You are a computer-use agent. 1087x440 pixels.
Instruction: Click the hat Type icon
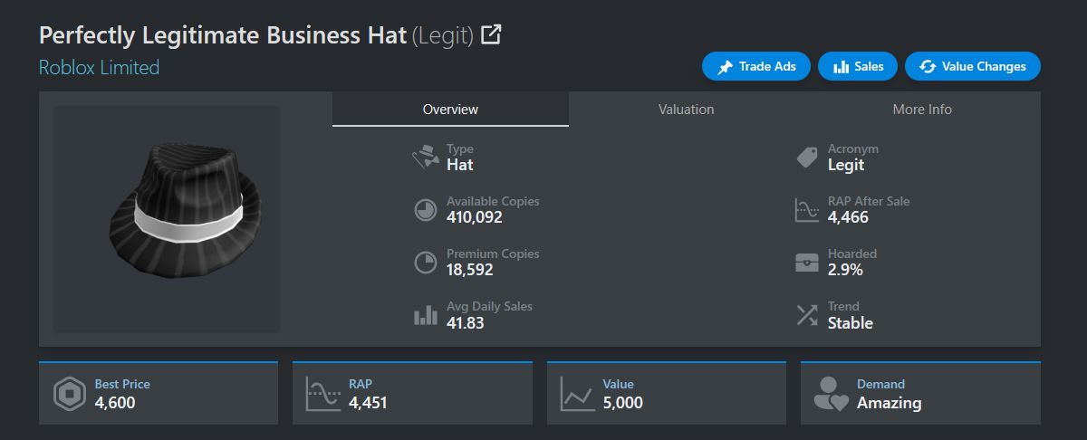point(425,158)
